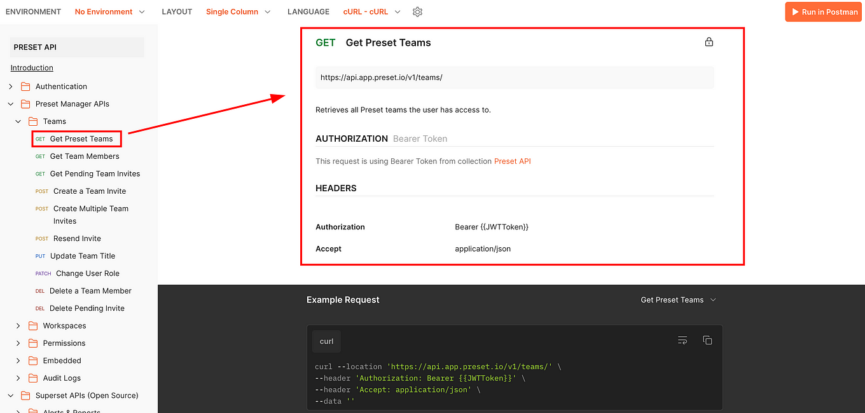Open the cURL language dropdown
This screenshot has height=413, width=865.
371,12
